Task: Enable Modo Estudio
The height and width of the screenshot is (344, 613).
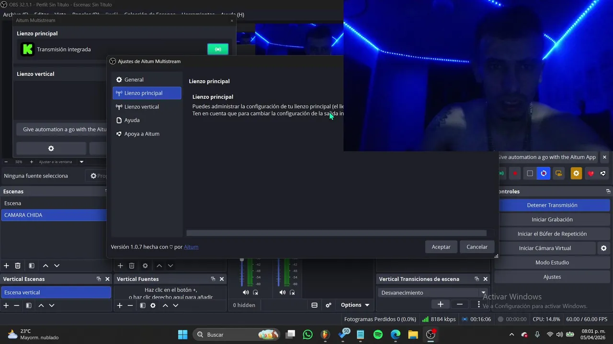Action: (x=552, y=262)
